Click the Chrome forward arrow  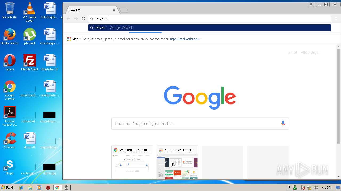coord(76,19)
